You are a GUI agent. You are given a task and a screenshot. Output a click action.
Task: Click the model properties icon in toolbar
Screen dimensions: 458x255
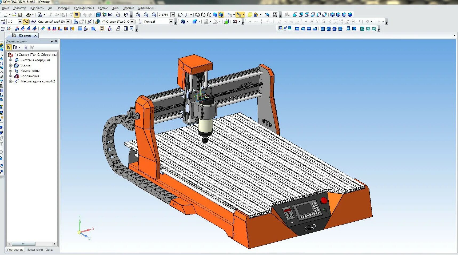pos(77,15)
